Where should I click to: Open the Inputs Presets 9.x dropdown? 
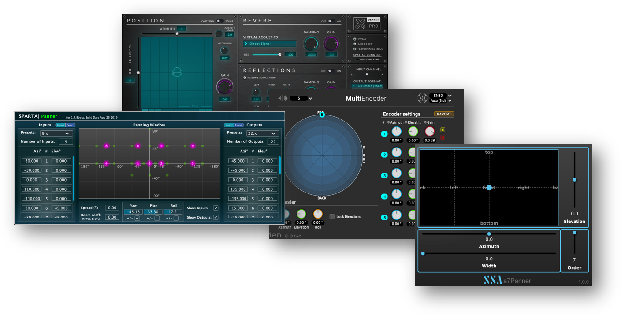tap(56, 133)
